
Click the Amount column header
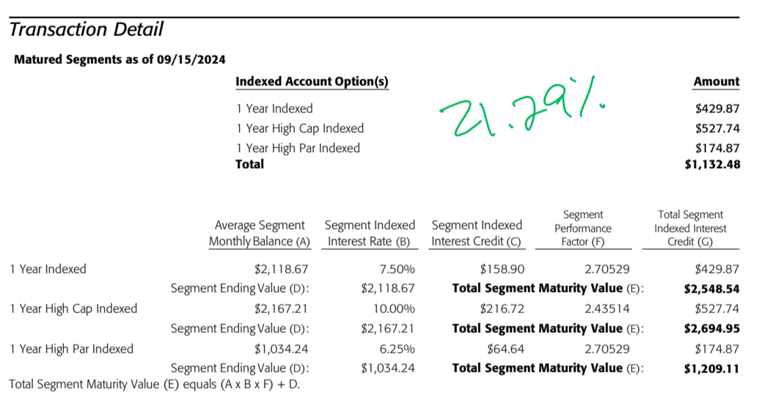[x=716, y=81]
